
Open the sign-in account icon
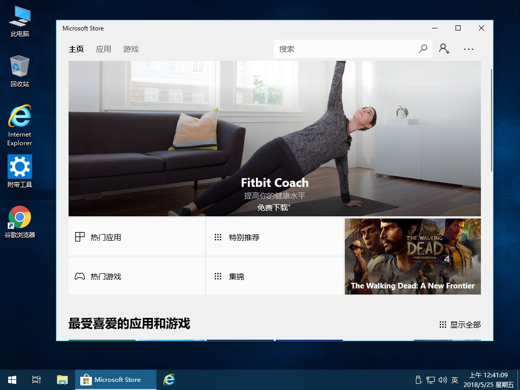pyautogui.click(x=444, y=49)
